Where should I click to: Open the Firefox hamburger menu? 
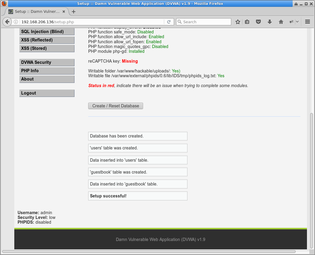point(307,22)
